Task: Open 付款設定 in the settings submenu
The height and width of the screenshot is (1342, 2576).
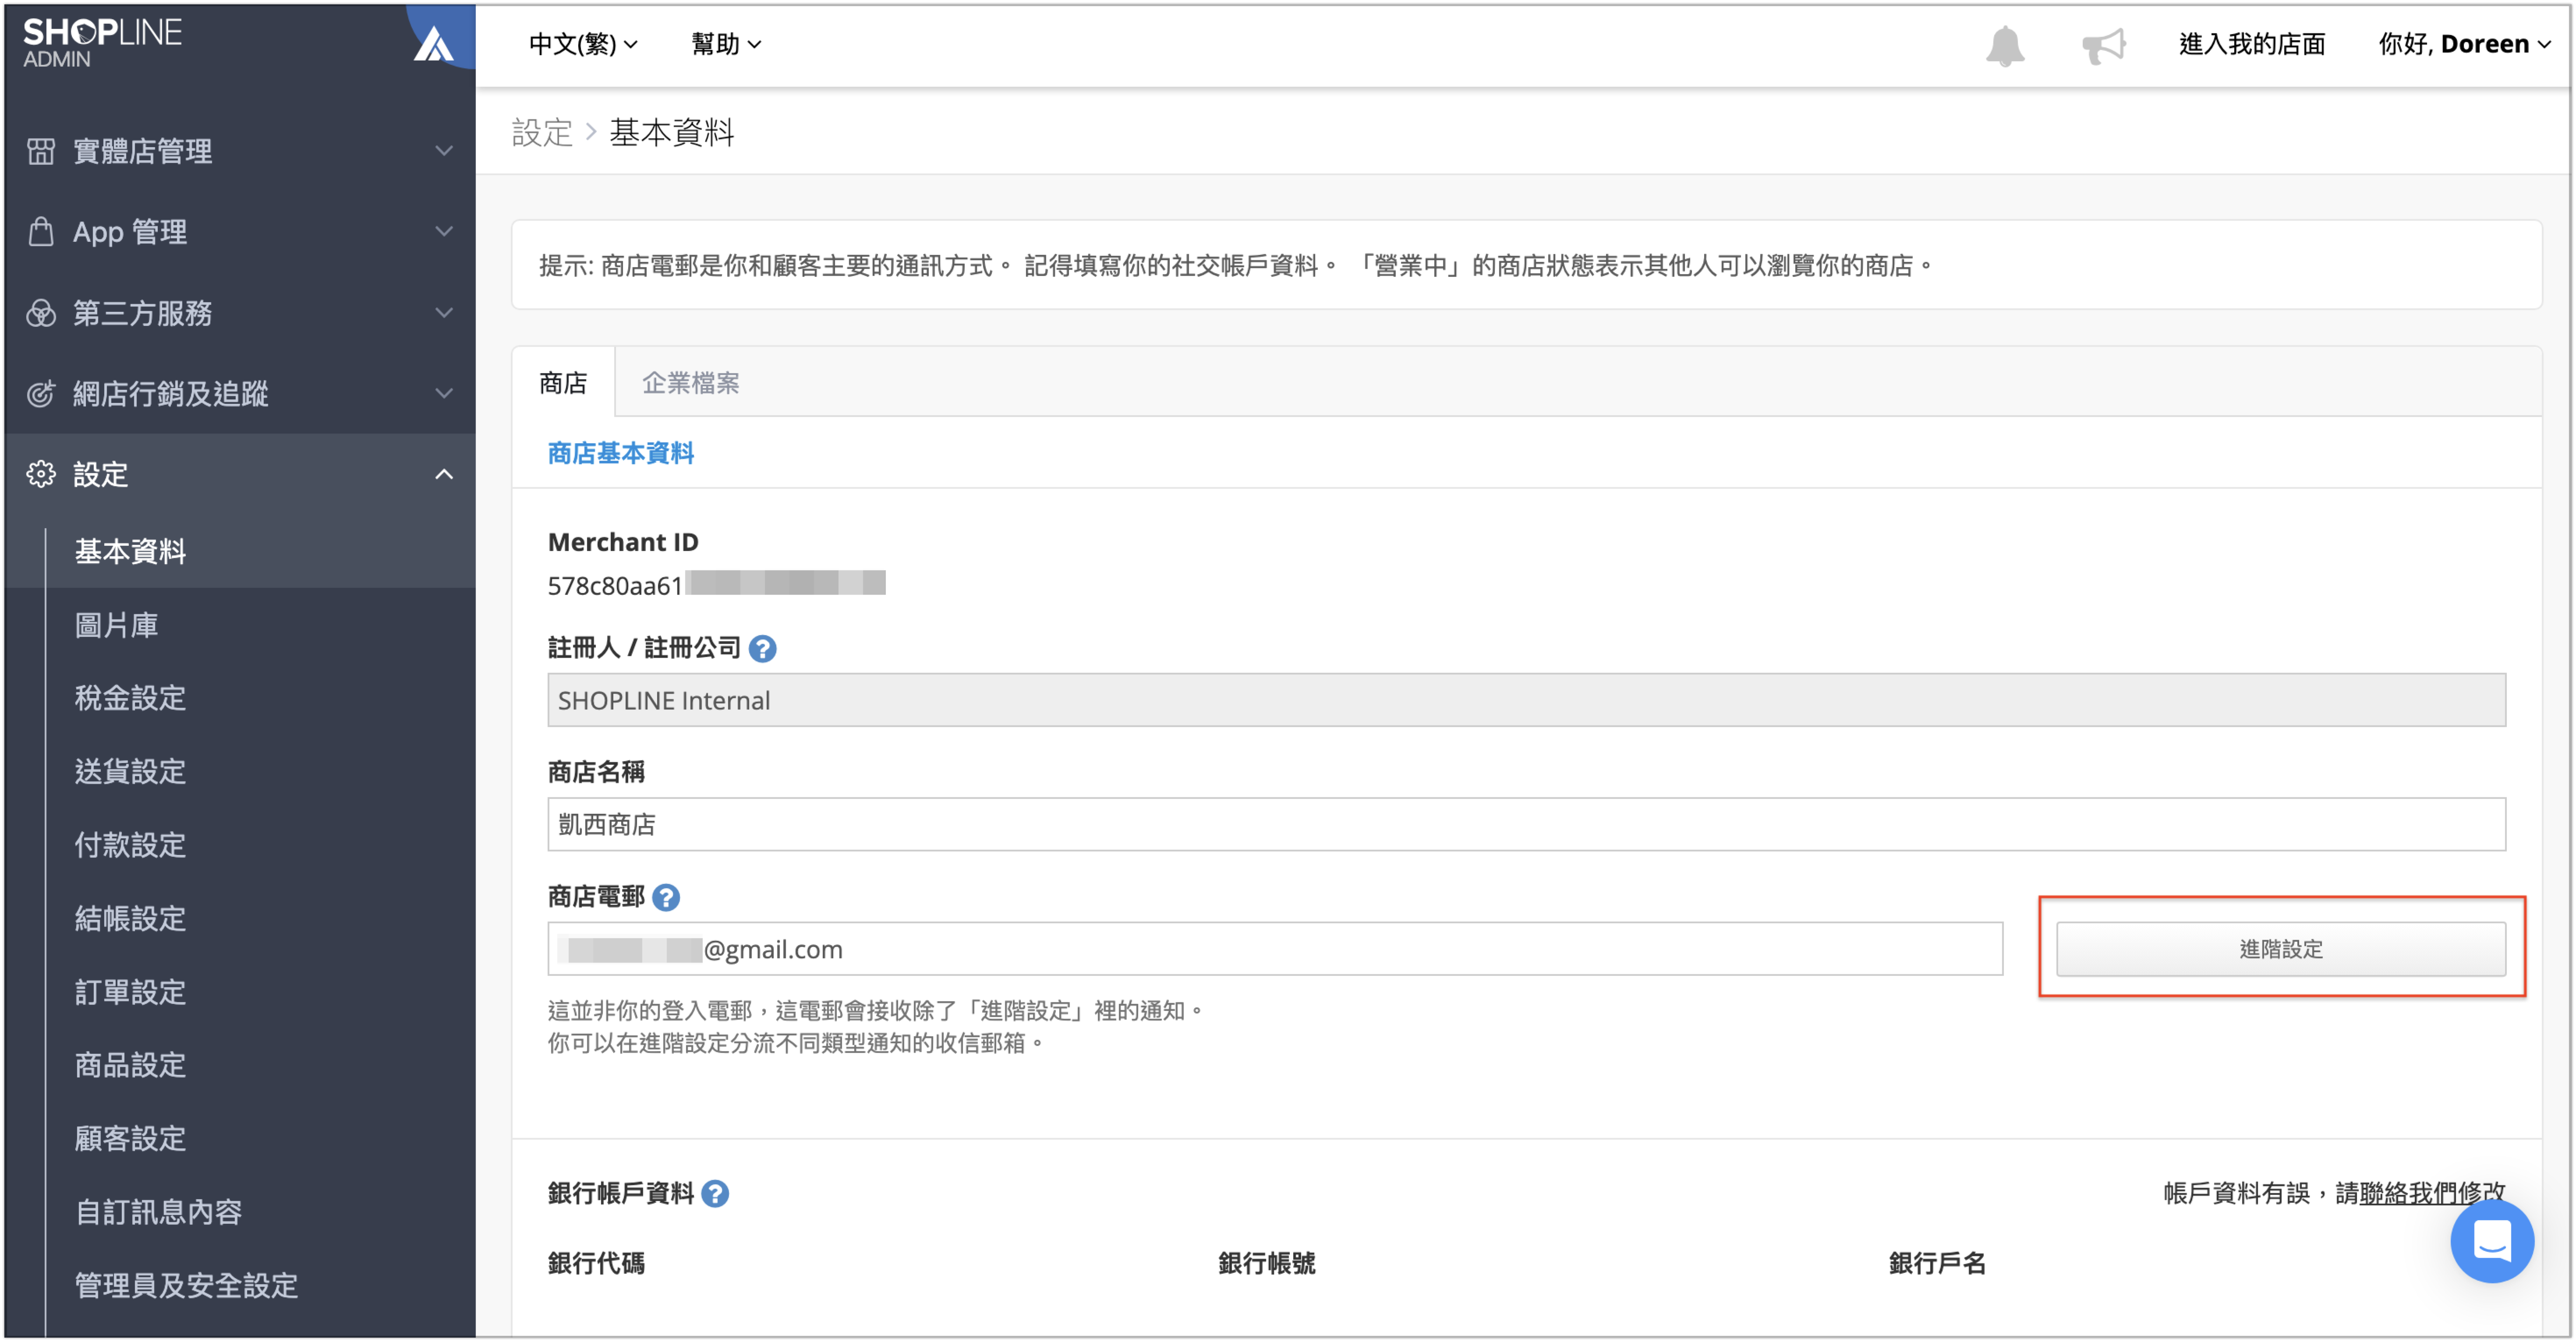Action: pyautogui.click(x=130, y=845)
